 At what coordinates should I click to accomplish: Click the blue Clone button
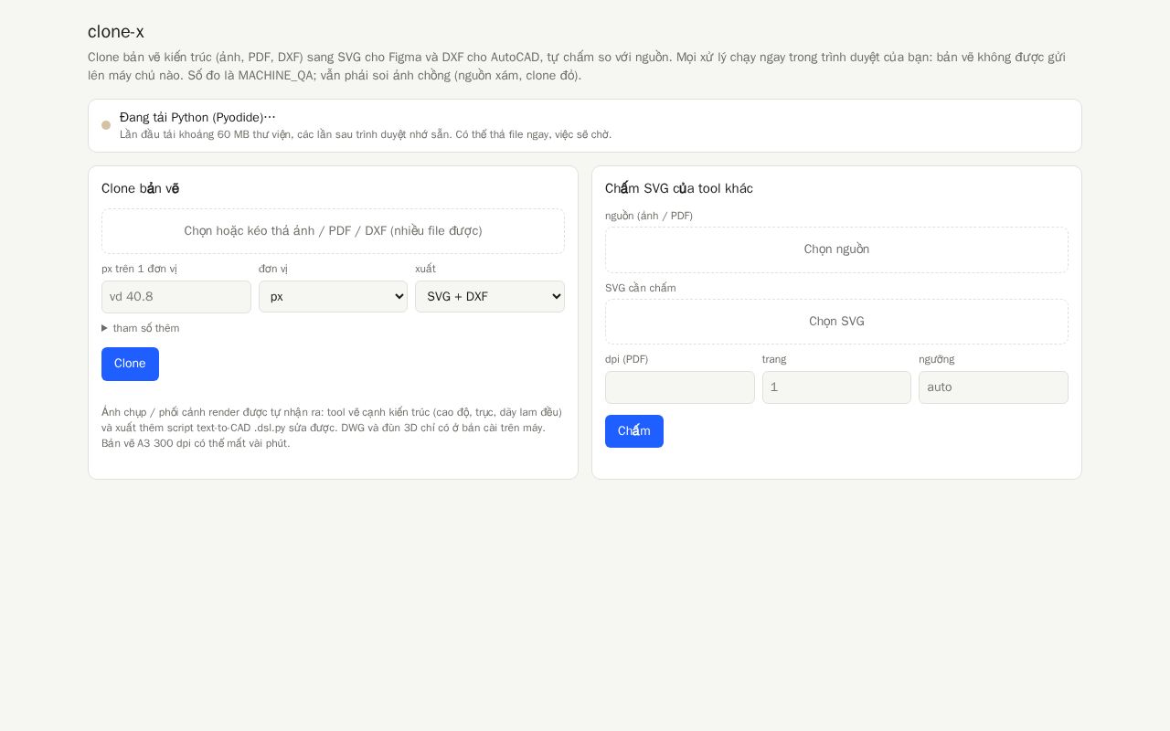click(x=130, y=364)
